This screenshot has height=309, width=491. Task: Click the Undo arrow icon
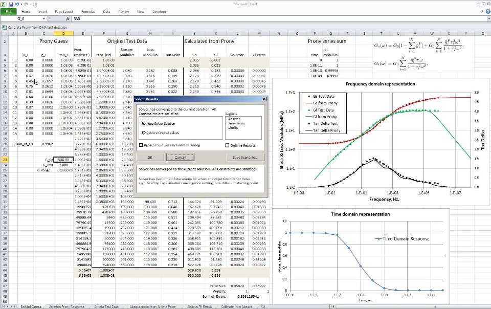[17, 4]
